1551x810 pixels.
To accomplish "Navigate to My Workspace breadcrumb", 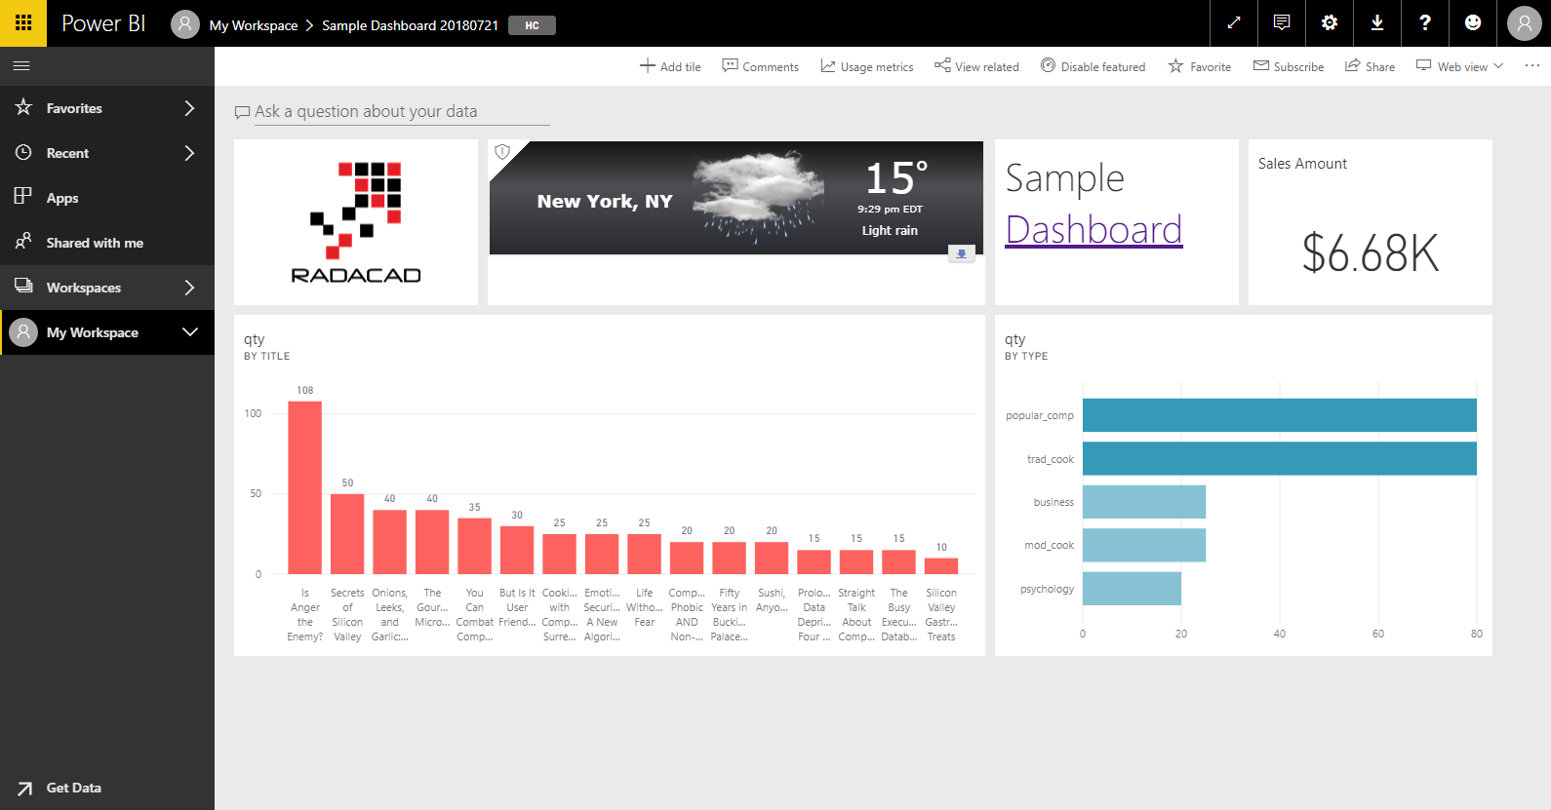I will [x=254, y=25].
